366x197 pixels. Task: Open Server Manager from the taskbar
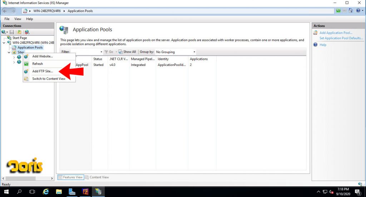(72, 192)
